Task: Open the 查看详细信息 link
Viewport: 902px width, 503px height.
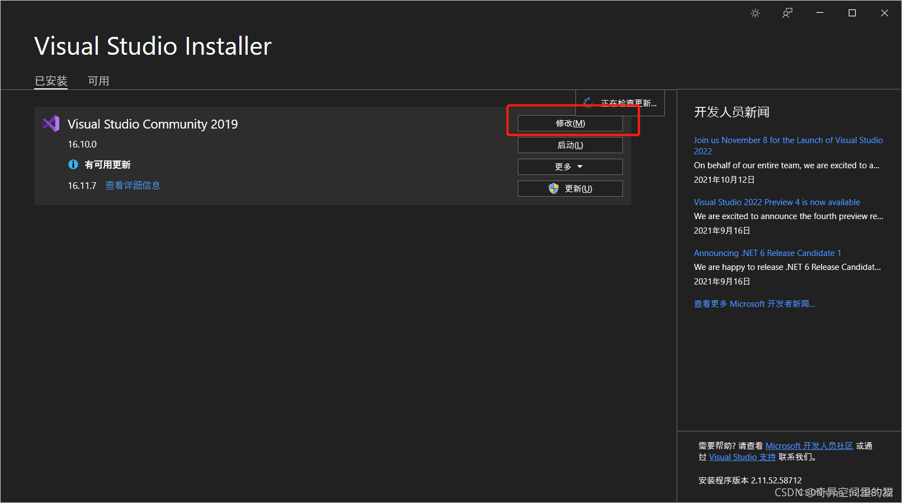Action: coord(133,185)
